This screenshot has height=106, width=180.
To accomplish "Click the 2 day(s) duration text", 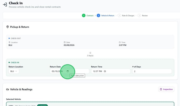I will click(x=90, y=56).
